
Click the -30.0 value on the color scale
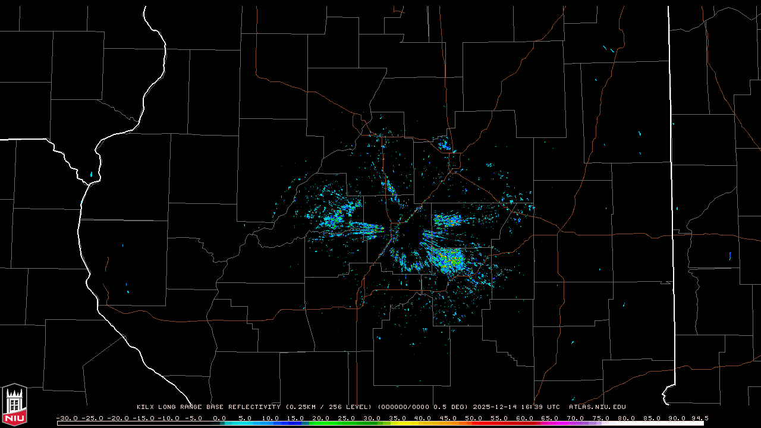[67, 418]
